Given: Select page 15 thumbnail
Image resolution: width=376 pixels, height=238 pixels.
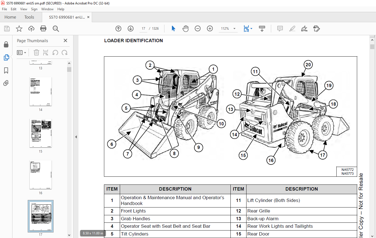Looking at the screenshot, I should point(40,133).
